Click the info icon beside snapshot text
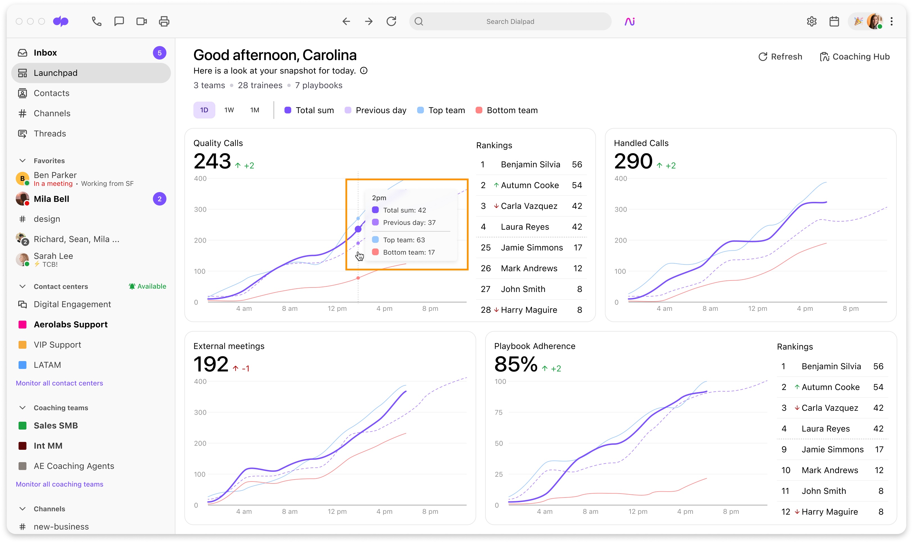This screenshot has height=543, width=913. [364, 71]
